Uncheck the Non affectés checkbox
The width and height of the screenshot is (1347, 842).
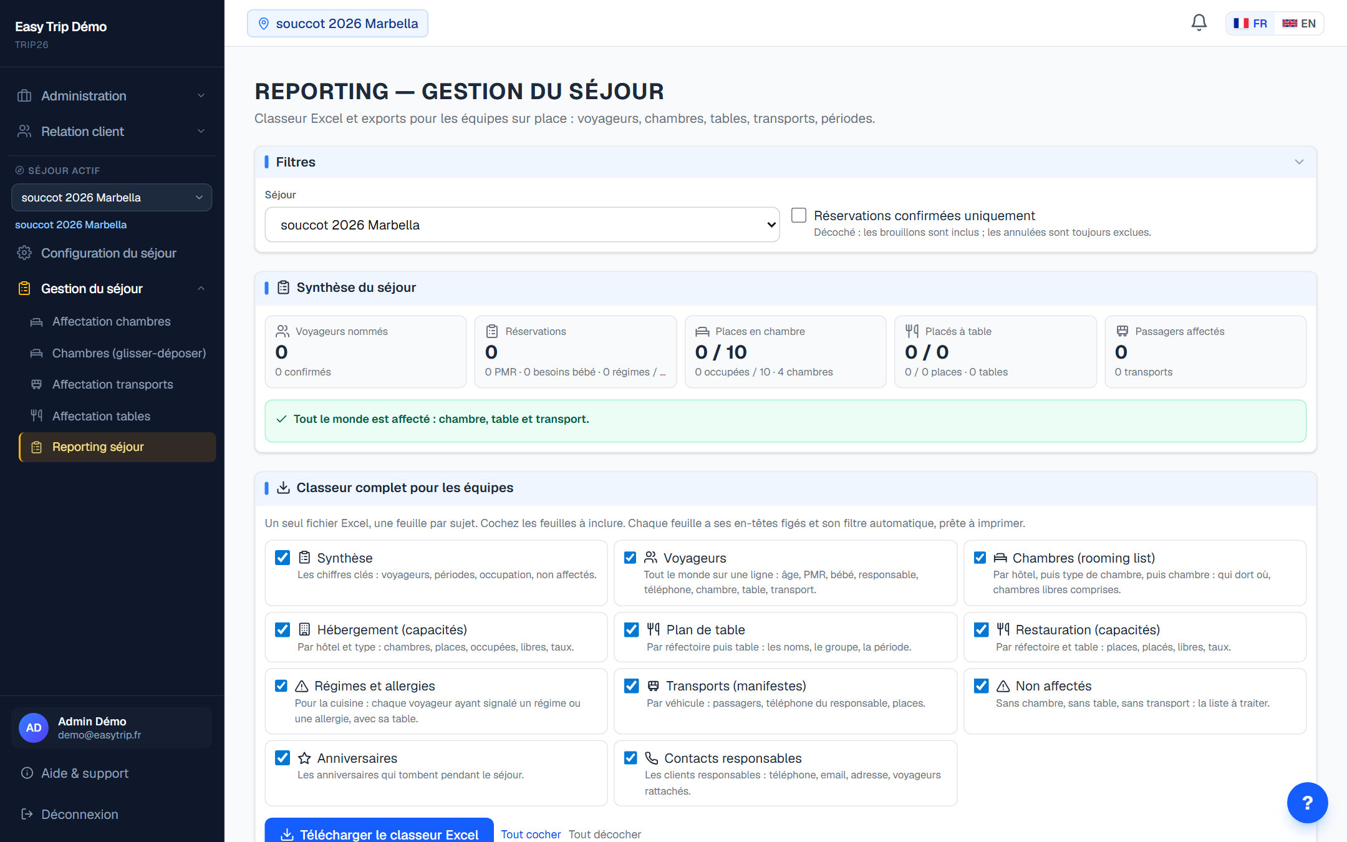pyautogui.click(x=982, y=686)
